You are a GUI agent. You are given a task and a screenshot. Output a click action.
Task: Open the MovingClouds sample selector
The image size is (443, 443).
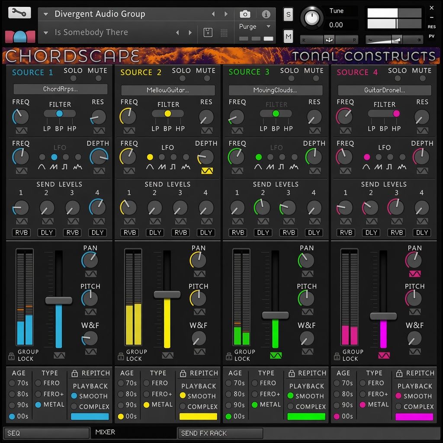pos(276,90)
